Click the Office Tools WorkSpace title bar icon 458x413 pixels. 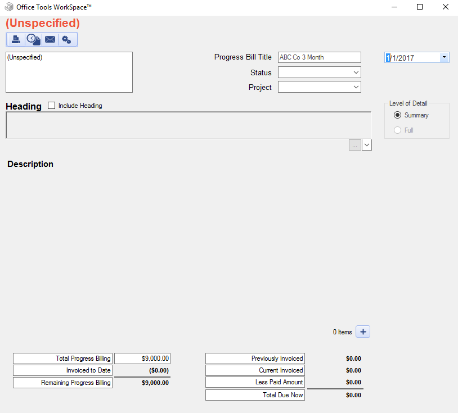9,7
